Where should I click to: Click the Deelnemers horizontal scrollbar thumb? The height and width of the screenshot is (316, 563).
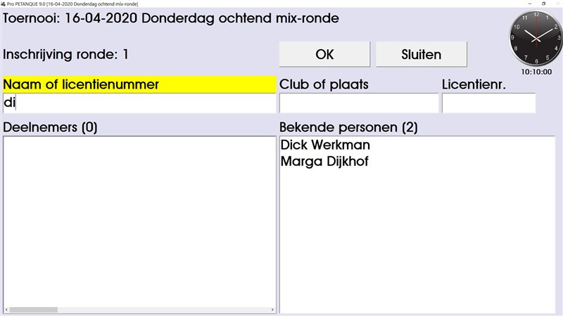[x=33, y=309]
